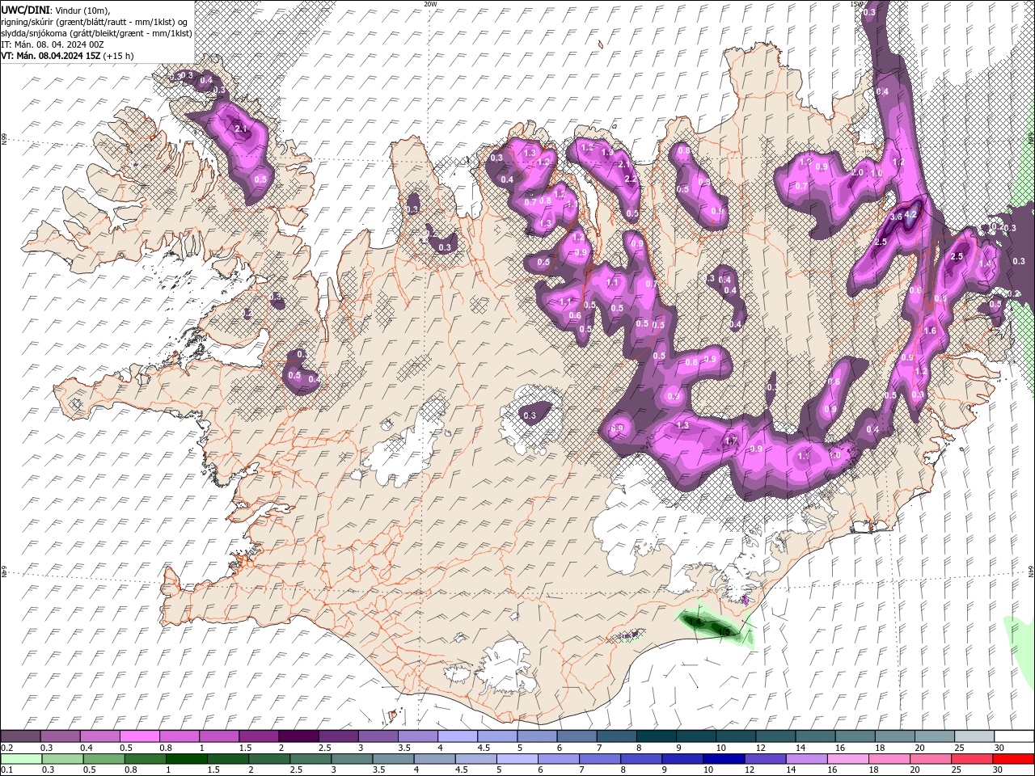Select the palest green rain swatch labeled 0.1
This screenshot has width=1035, height=776.
(x=21, y=758)
